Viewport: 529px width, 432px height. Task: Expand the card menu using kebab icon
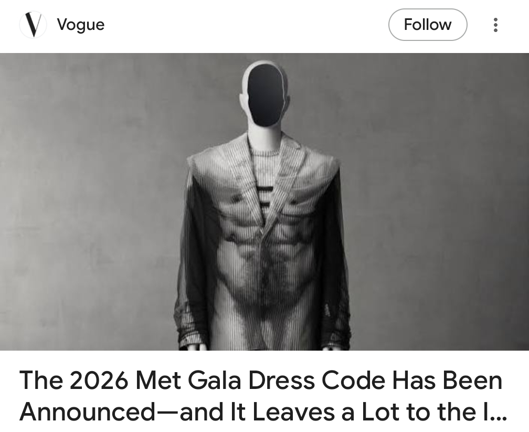[x=495, y=25]
